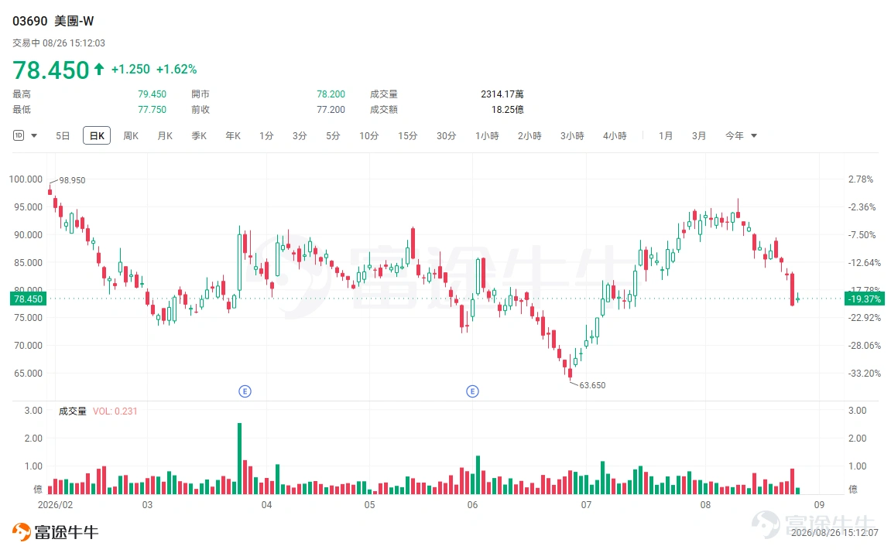Select the 年K yearly chart tab

[233, 135]
